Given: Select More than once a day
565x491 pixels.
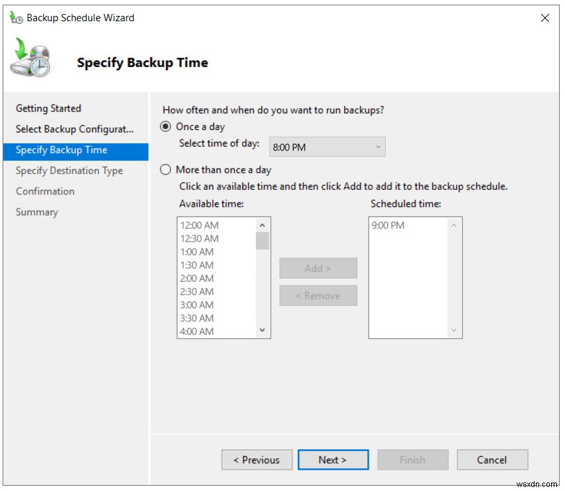Looking at the screenshot, I should tap(164, 170).
